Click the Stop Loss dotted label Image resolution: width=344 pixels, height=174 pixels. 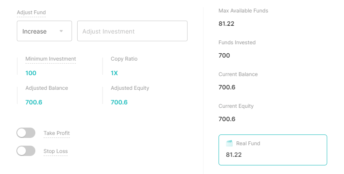[x=56, y=151]
